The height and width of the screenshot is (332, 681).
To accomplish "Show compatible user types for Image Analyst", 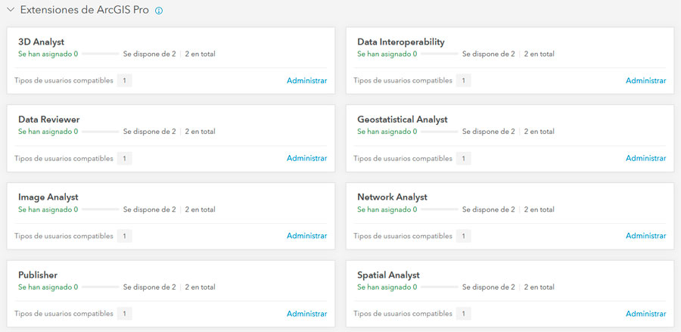I will (x=124, y=236).
